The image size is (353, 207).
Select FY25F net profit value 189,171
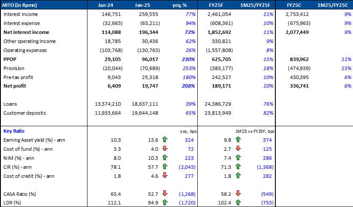pos(221,86)
